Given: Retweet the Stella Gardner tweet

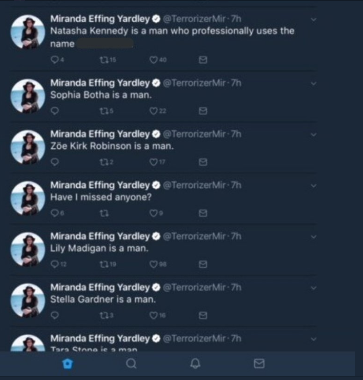Looking at the screenshot, I should pyautogui.click(x=104, y=315).
